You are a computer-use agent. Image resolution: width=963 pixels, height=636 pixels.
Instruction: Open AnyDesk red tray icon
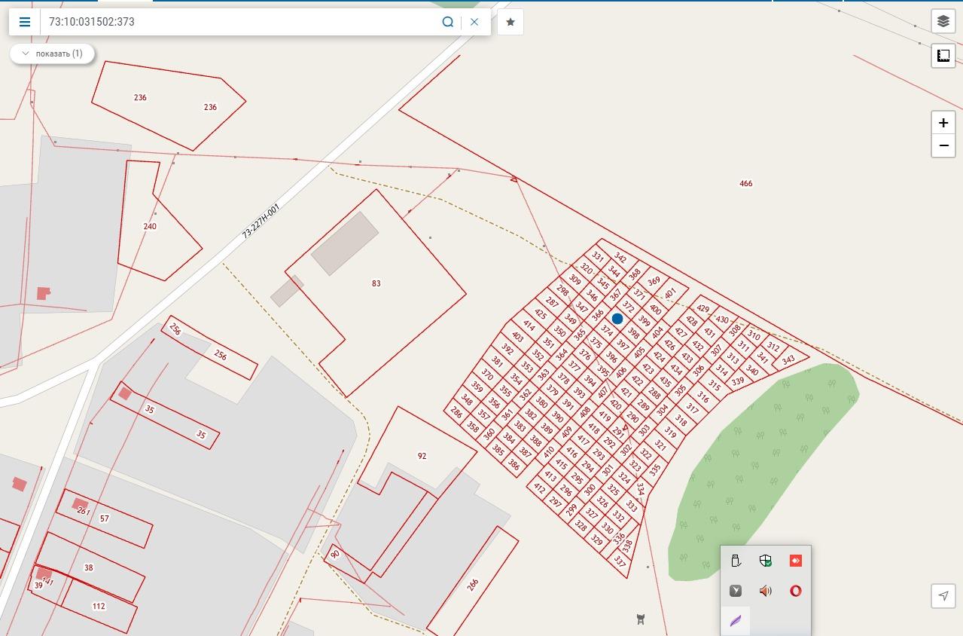[x=795, y=561]
